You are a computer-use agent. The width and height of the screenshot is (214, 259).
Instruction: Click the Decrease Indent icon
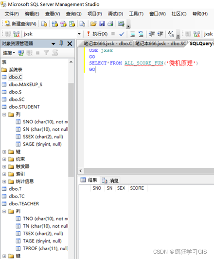pyautogui.click(x=152, y=34)
